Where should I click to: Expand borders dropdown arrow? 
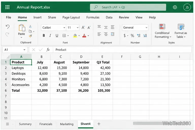tap(68, 36)
